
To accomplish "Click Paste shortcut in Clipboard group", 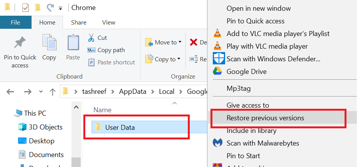I will coord(111,62).
